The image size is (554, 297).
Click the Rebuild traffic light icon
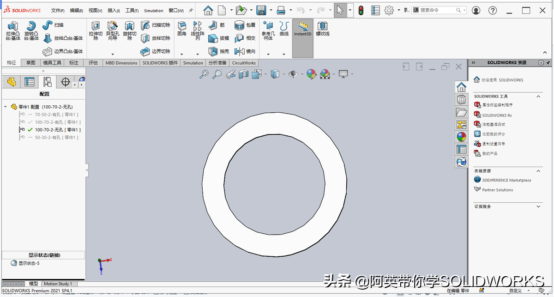pyautogui.click(x=361, y=10)
